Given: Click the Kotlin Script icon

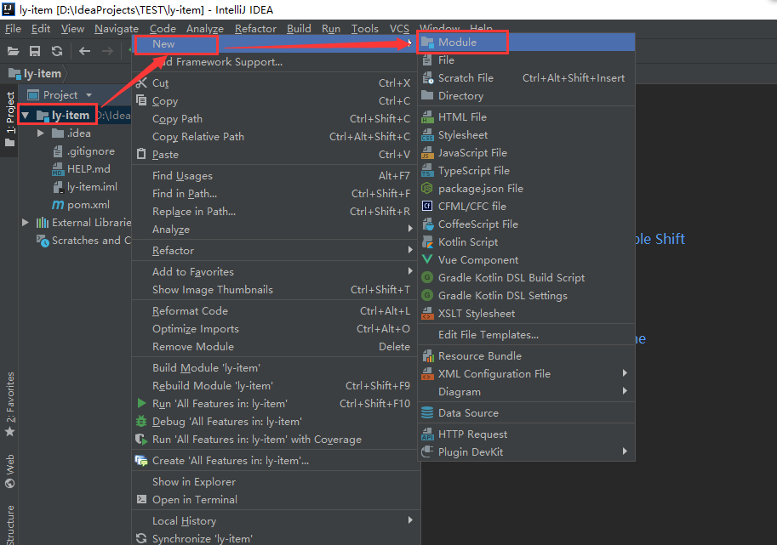Looking at the screenshot, I should click(427, 242).
